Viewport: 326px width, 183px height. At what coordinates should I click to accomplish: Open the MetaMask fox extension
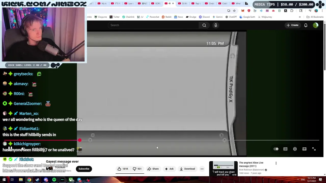tap(243, 11)
